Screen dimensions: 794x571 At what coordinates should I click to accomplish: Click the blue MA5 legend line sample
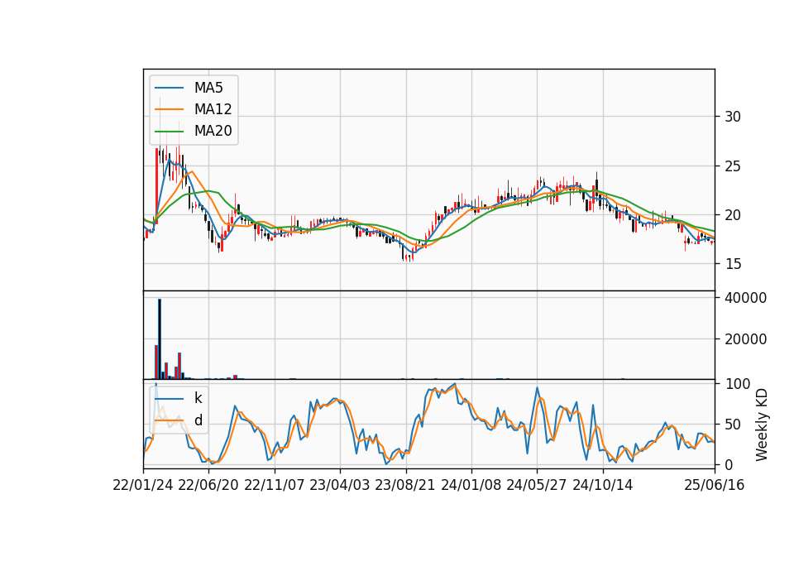(x=169, y=88)
